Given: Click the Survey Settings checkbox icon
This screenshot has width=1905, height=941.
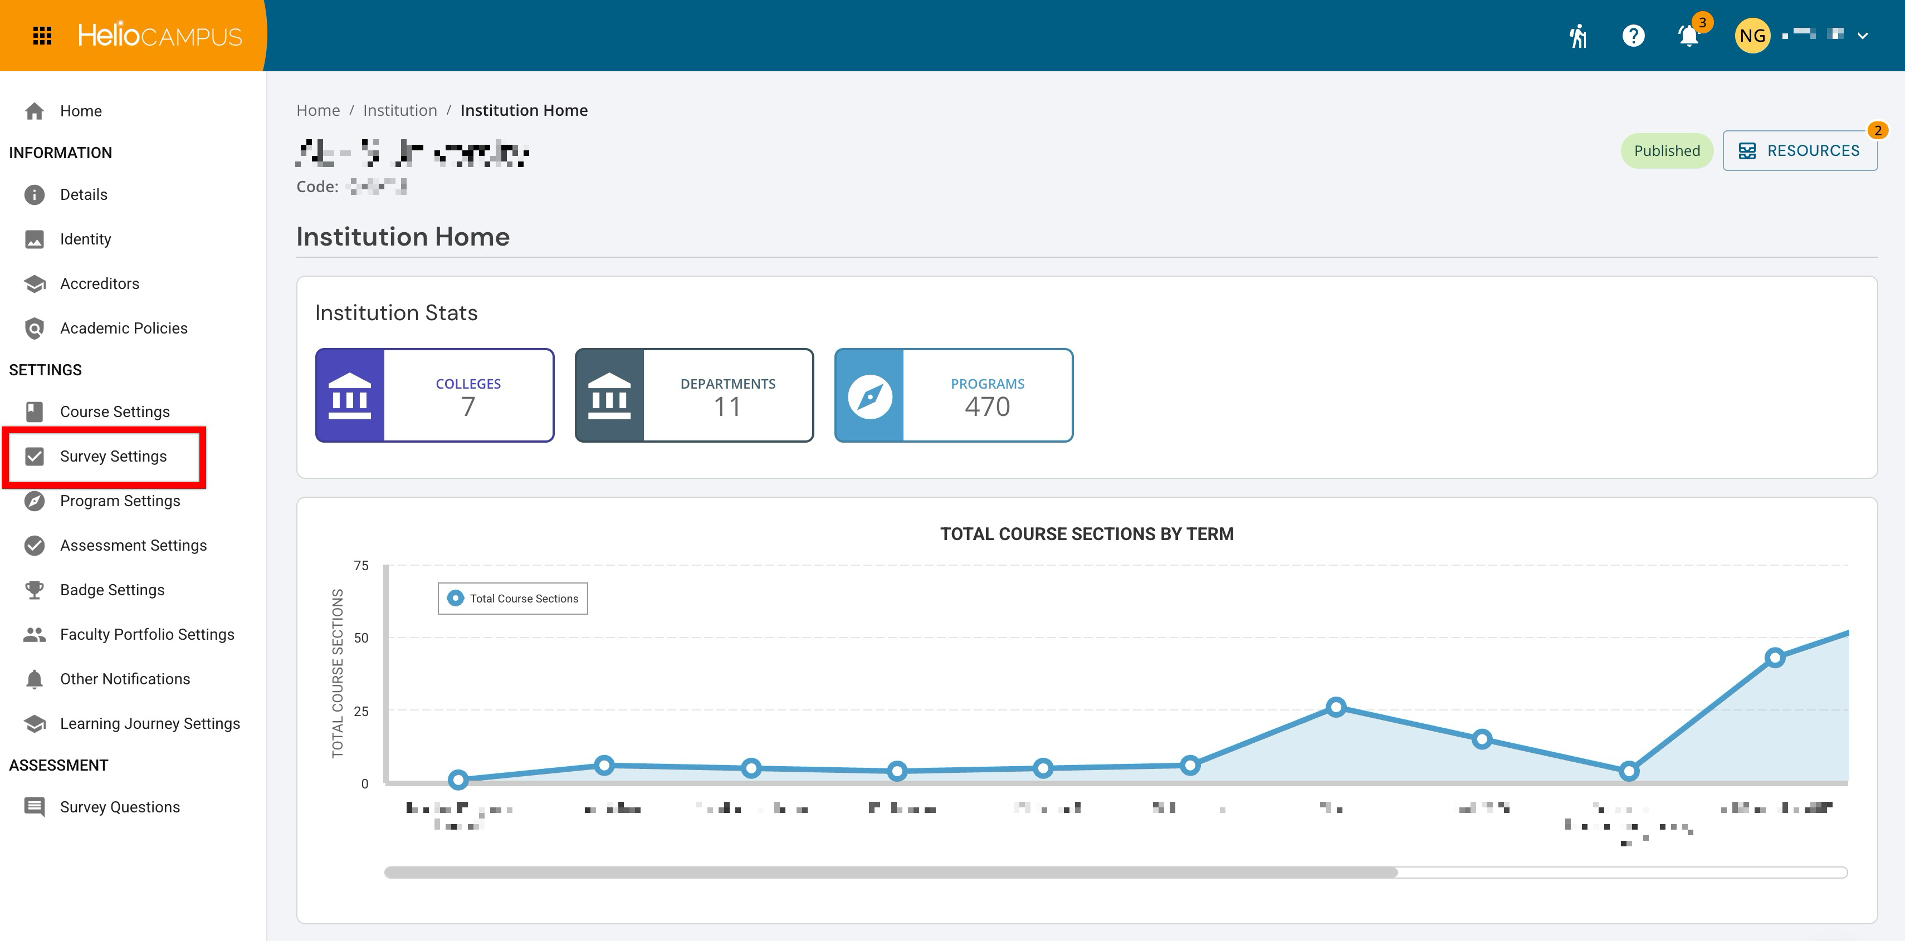Looking at the screenshot, I should click(x=34, y=456).
